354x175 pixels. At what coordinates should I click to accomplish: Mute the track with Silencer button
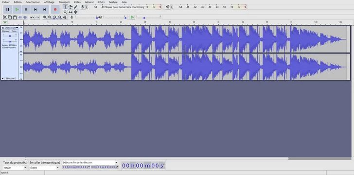coord(5,32)
